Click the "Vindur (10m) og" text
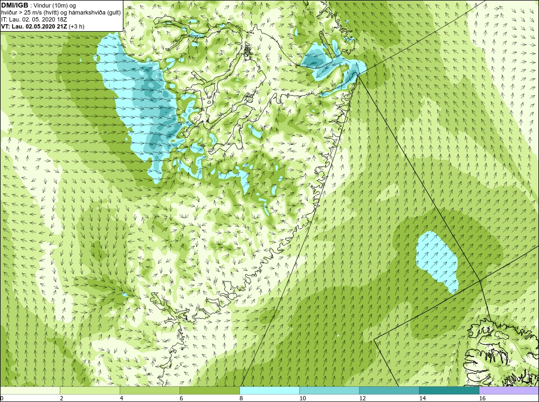 (56, 6)
